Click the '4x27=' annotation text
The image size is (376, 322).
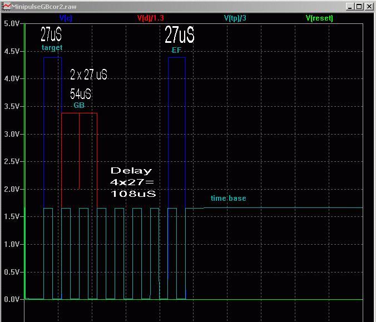coord(132,182)
